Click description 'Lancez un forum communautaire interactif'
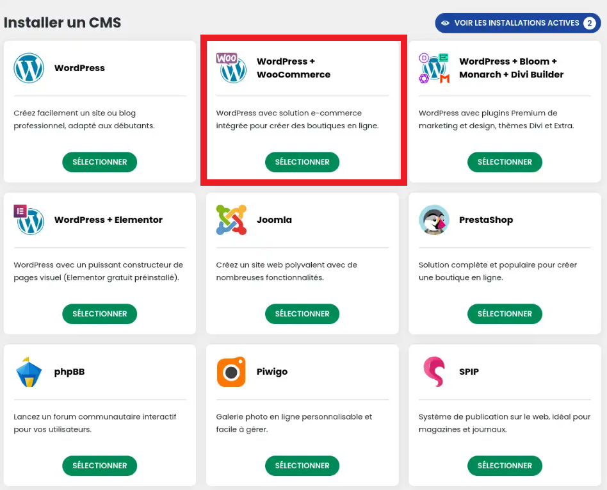607x490 pixels. point(95,423)
